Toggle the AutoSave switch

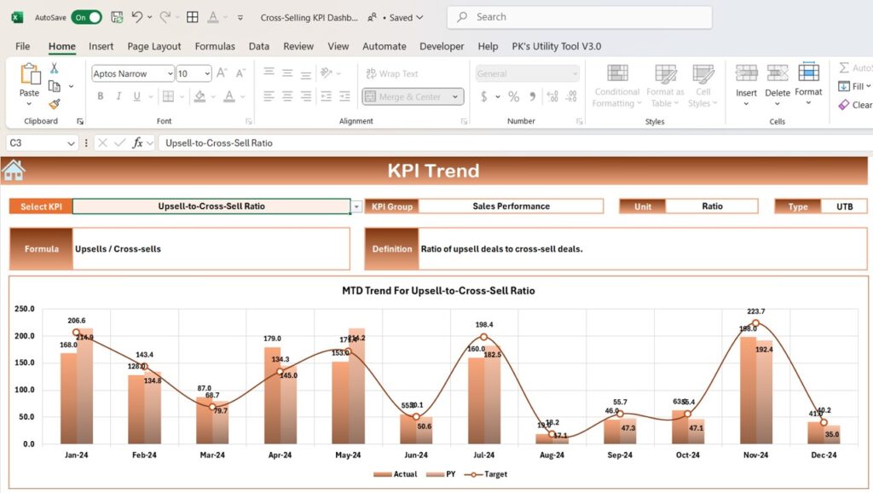coord(86,17)
